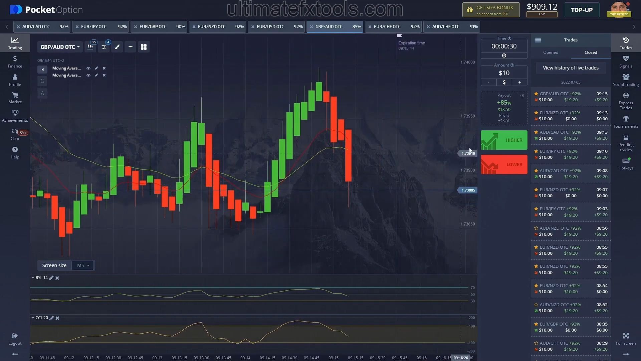Open Achievements diamond icon
Screen dimensions: 641x361
pos(15,116)
